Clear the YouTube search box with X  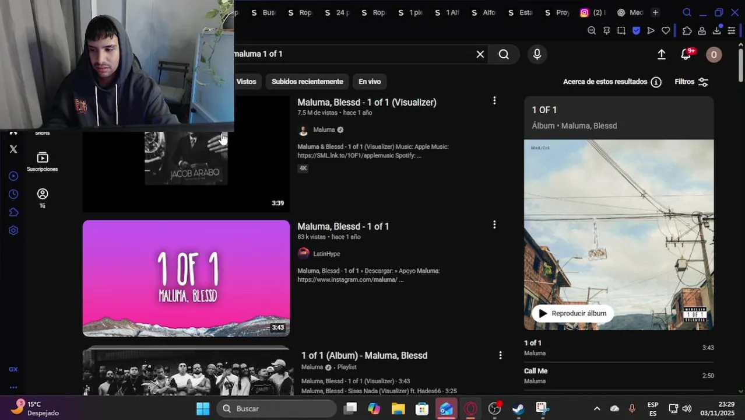(x=480, y=54)
